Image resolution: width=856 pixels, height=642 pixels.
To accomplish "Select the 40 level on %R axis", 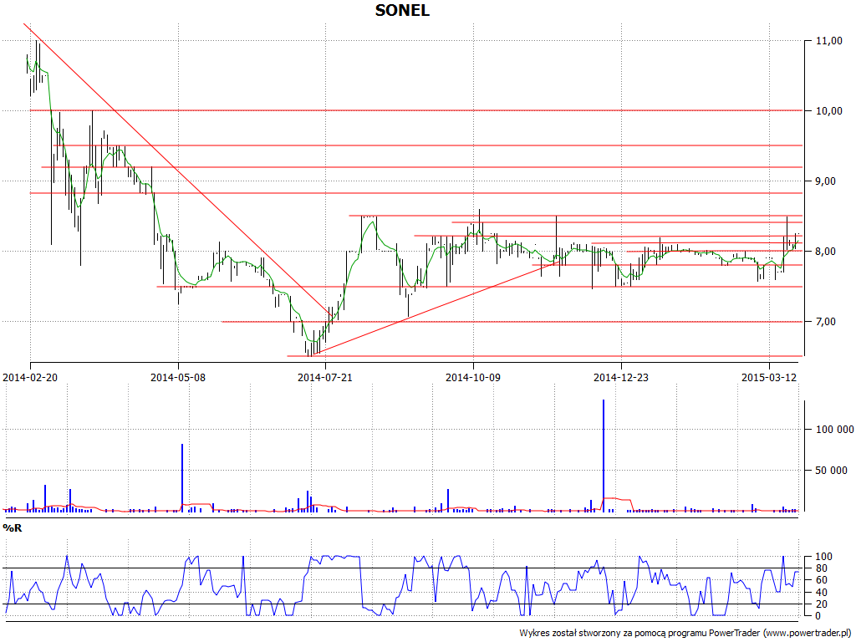I will [822, 593].
